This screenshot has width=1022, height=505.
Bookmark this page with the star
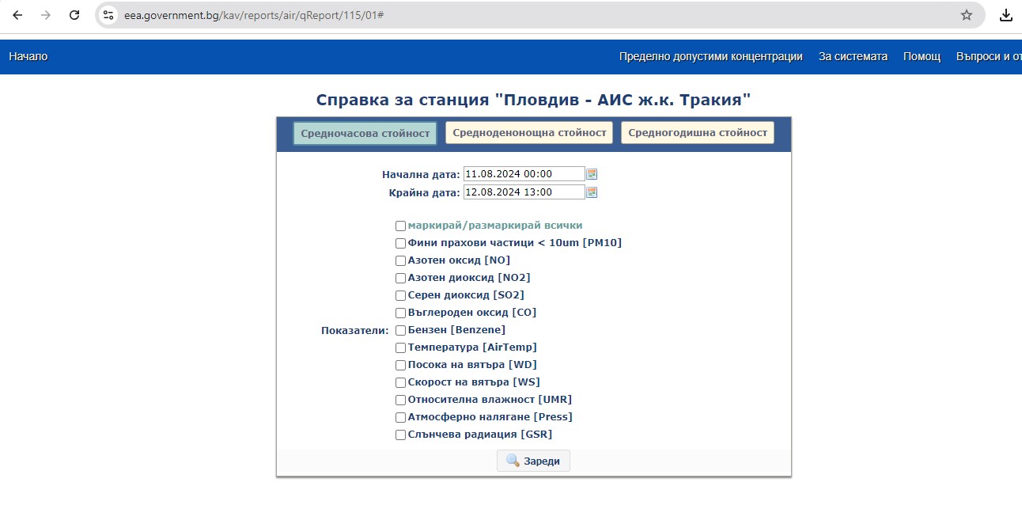(x=967, y=15)
